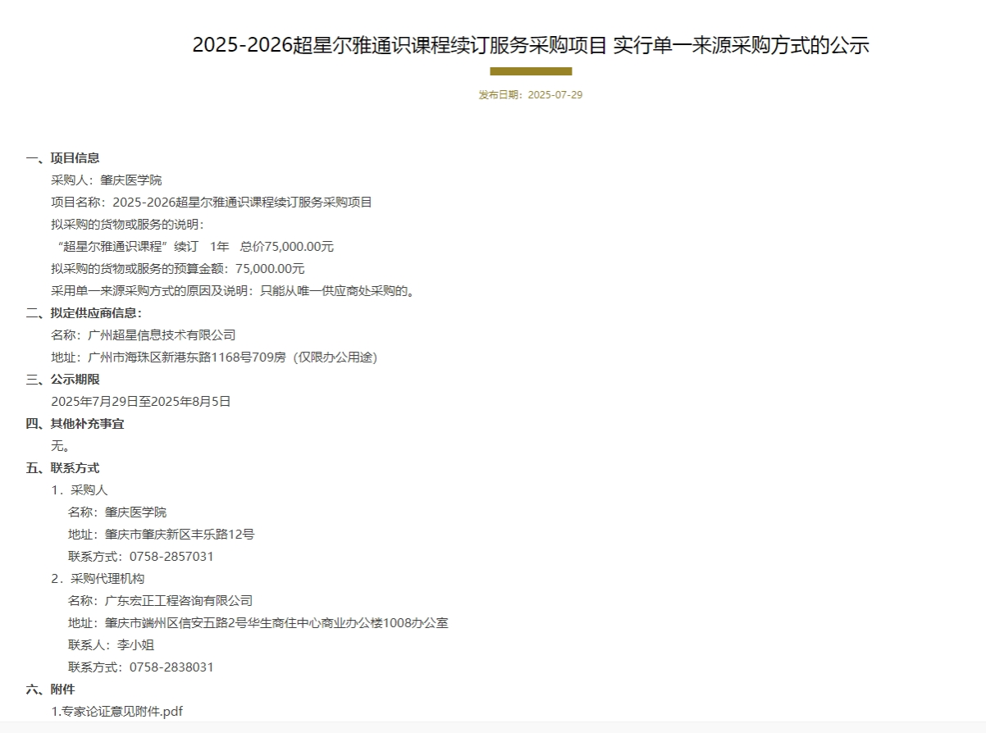Click the publish date 发布日期：2025-07-29
Viewport: 986px width, 733px height.
click(x=531, y=95)
